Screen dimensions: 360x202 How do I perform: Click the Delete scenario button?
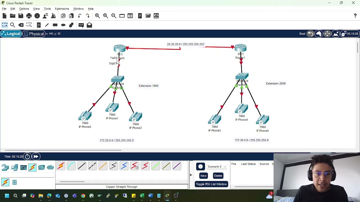[x=218, y=176]
